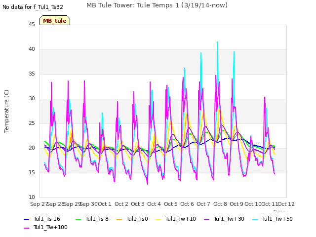Select the Tul1_Tw+30 legend label
Image resolution: width=316 pixels, height=237 pixels.
229,219
